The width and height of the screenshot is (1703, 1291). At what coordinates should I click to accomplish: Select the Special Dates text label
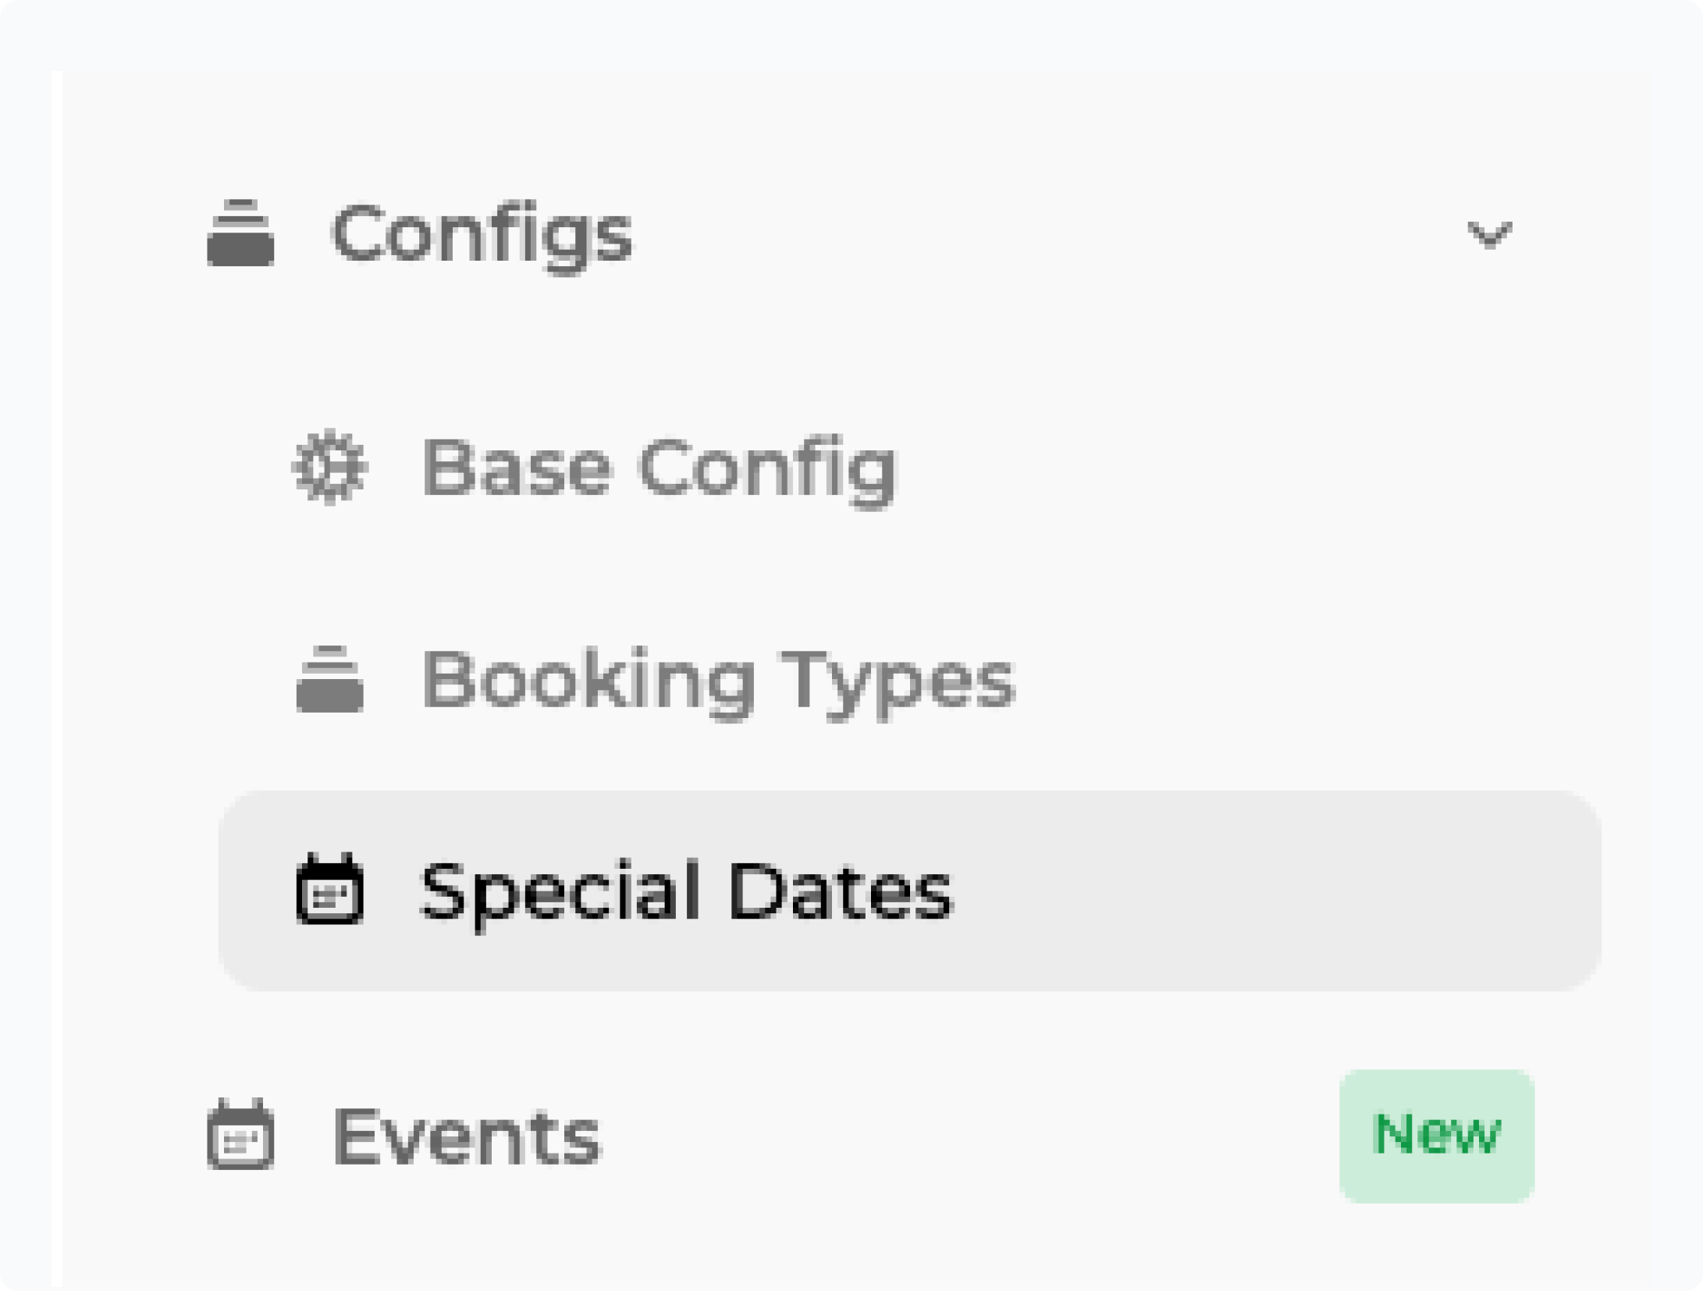pos(686,891)
